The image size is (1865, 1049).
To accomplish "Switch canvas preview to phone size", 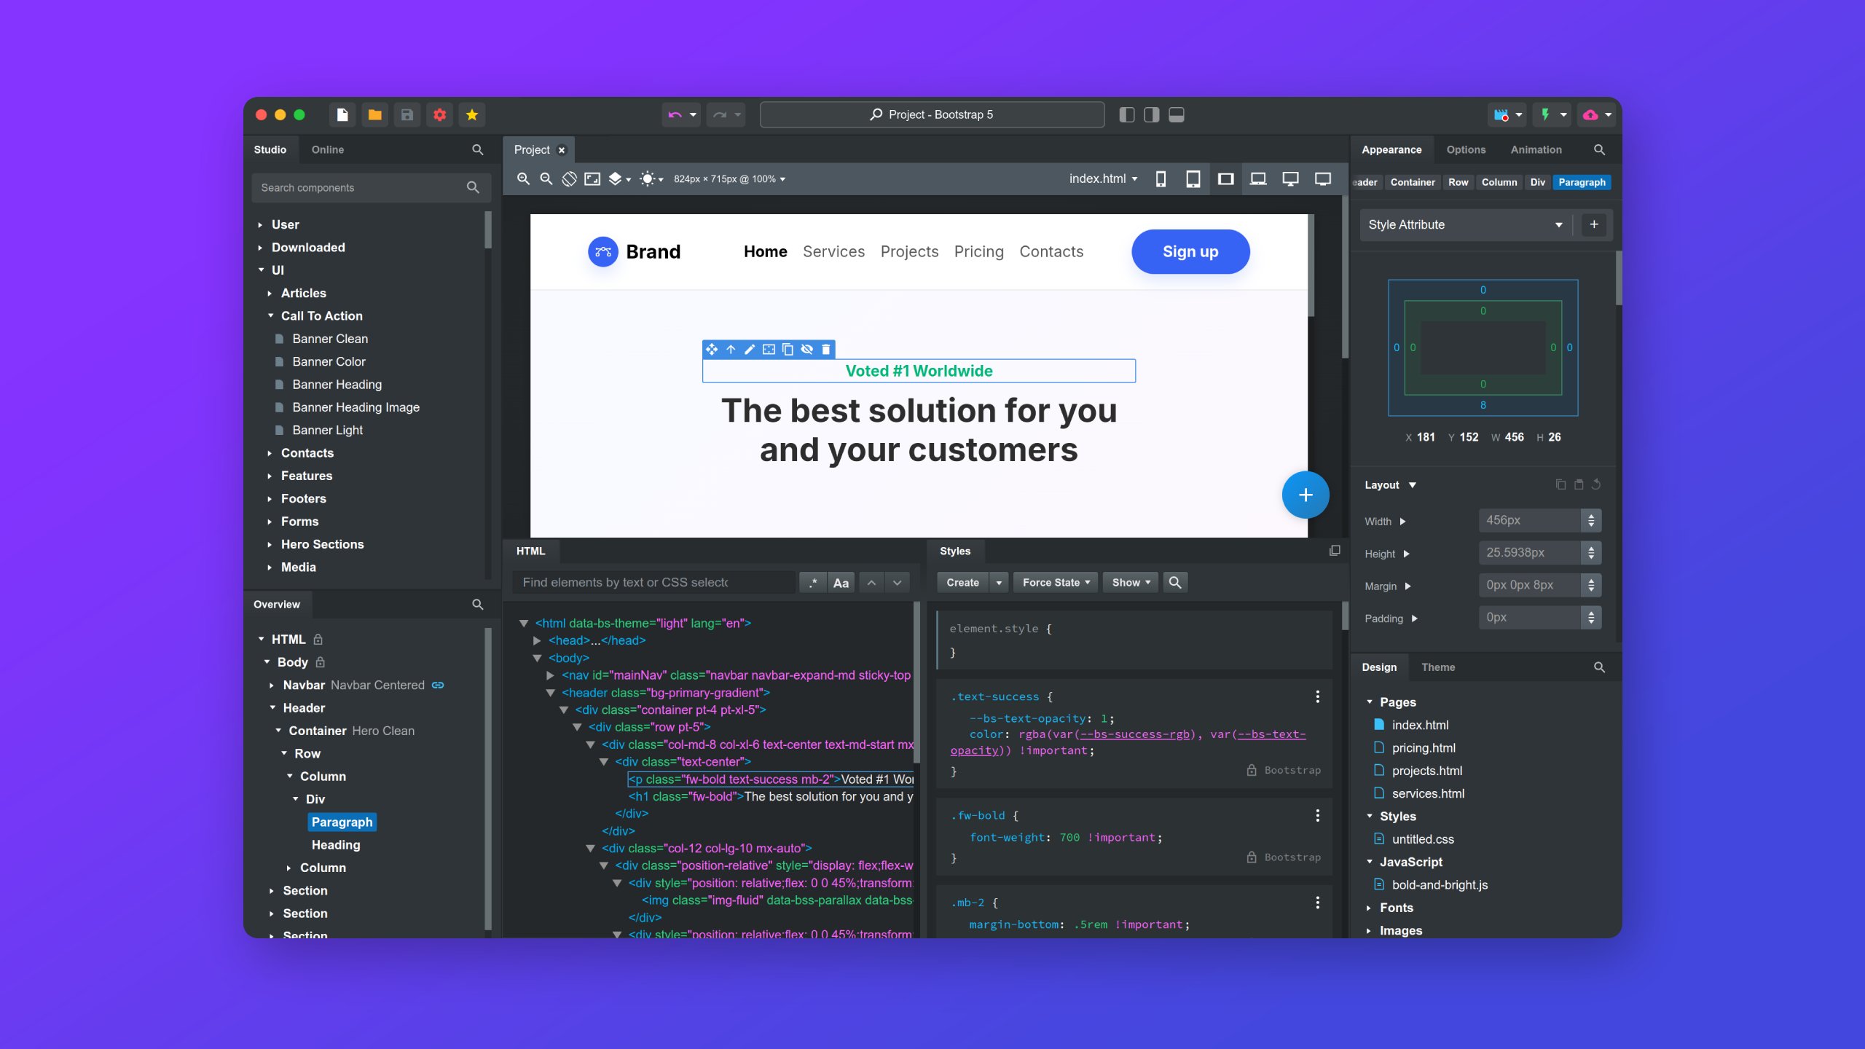I will click(1161, 178).
